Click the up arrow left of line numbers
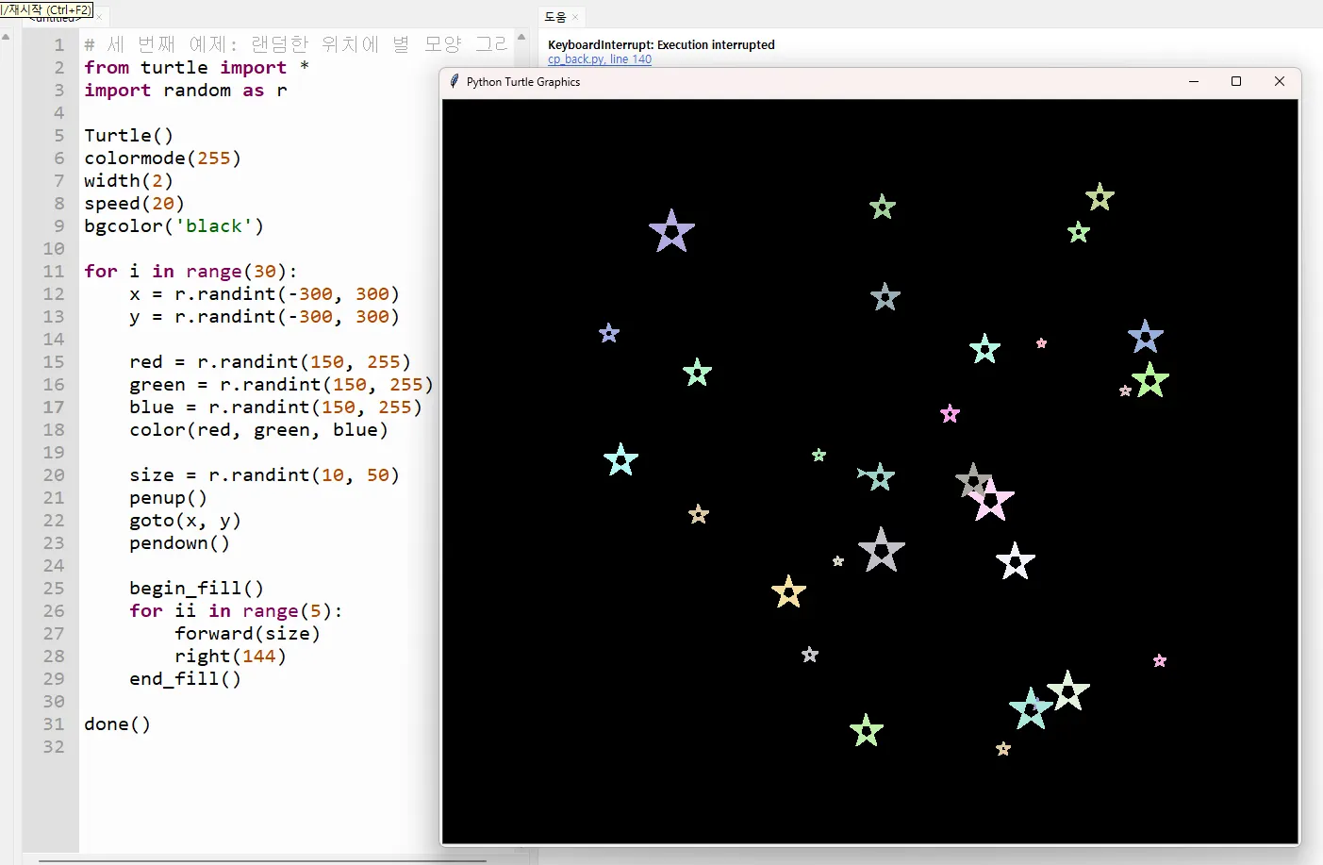 [6, 37]
